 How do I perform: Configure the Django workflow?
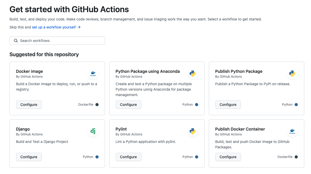click(x=29, y=157)
